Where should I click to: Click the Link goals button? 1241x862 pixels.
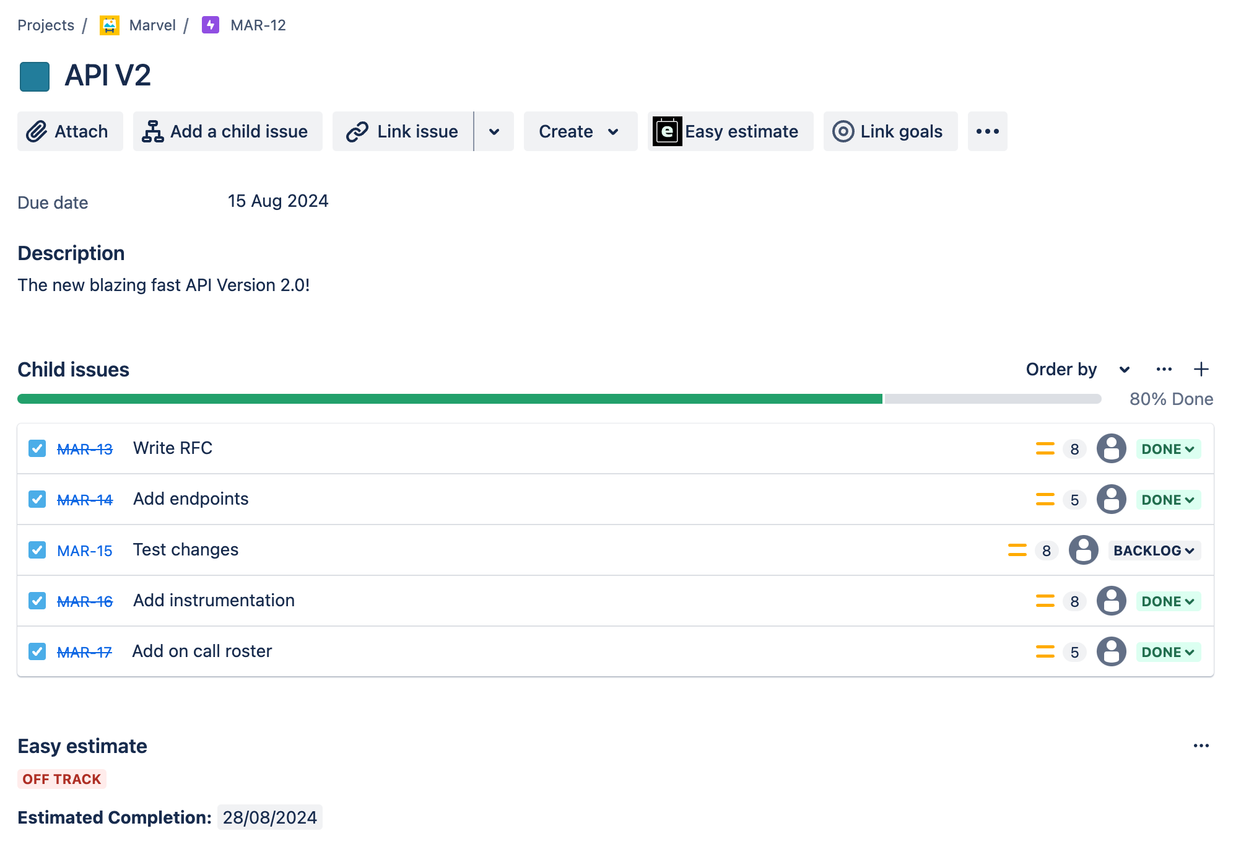(x=890, y=131)
